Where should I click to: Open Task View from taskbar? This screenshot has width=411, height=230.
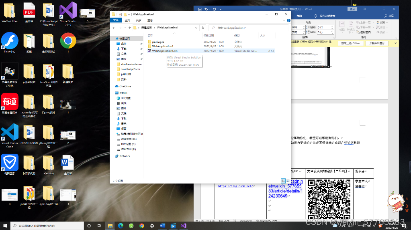point(99,226)
